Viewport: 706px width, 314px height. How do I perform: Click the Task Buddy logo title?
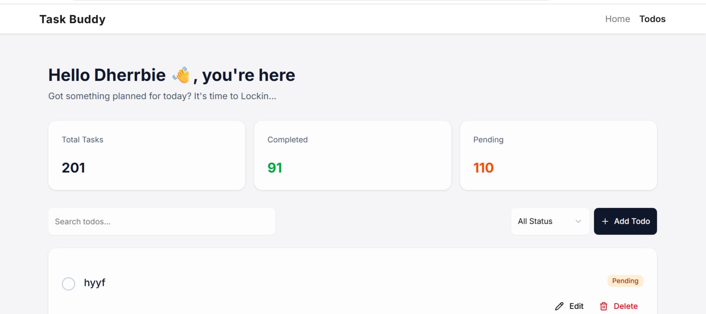pyautogui.click(x=72, y=19)
